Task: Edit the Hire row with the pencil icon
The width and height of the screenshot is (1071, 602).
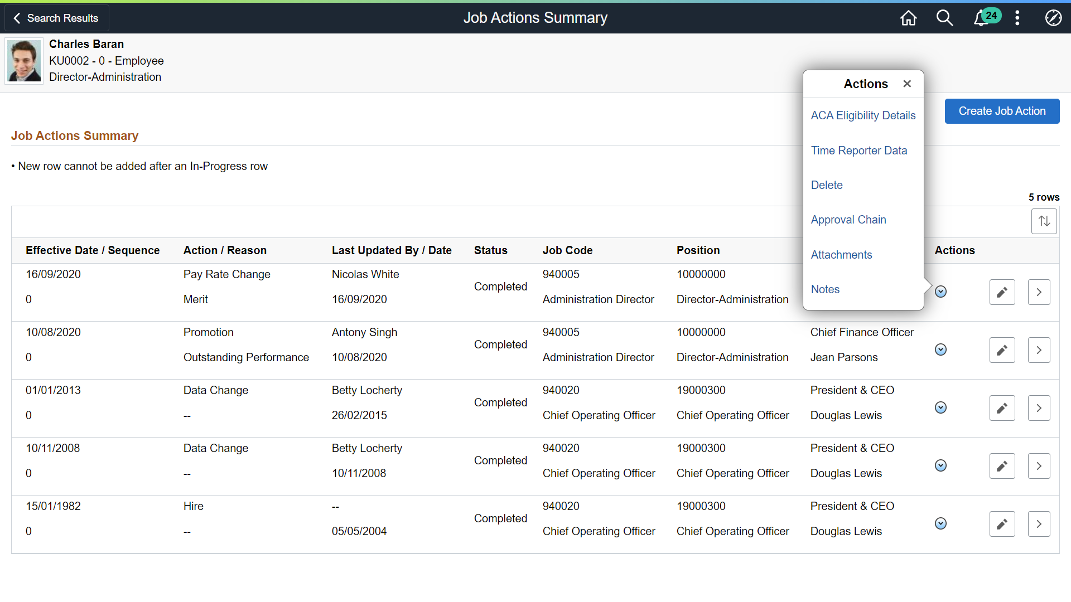Action: click(x=1002, y=524)
